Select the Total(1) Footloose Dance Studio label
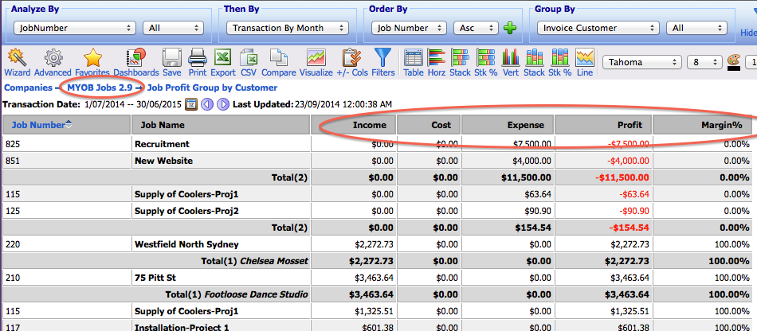757x331 pixels. click(237, 294)
